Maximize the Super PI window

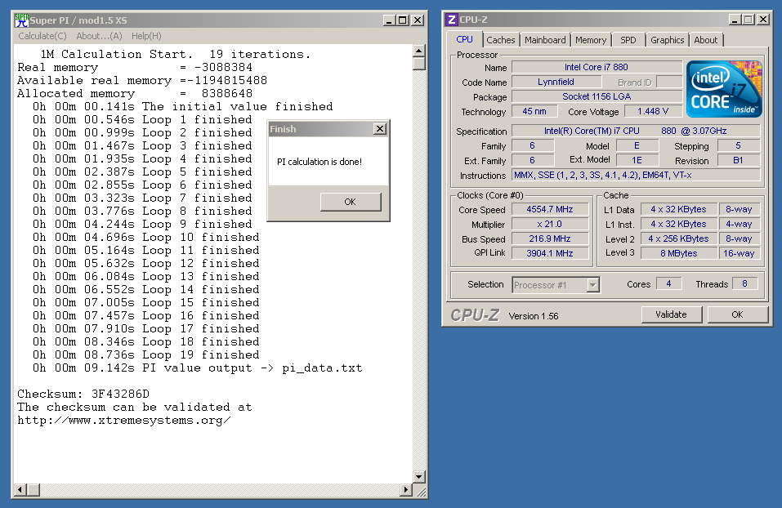[x=402, y=20]
